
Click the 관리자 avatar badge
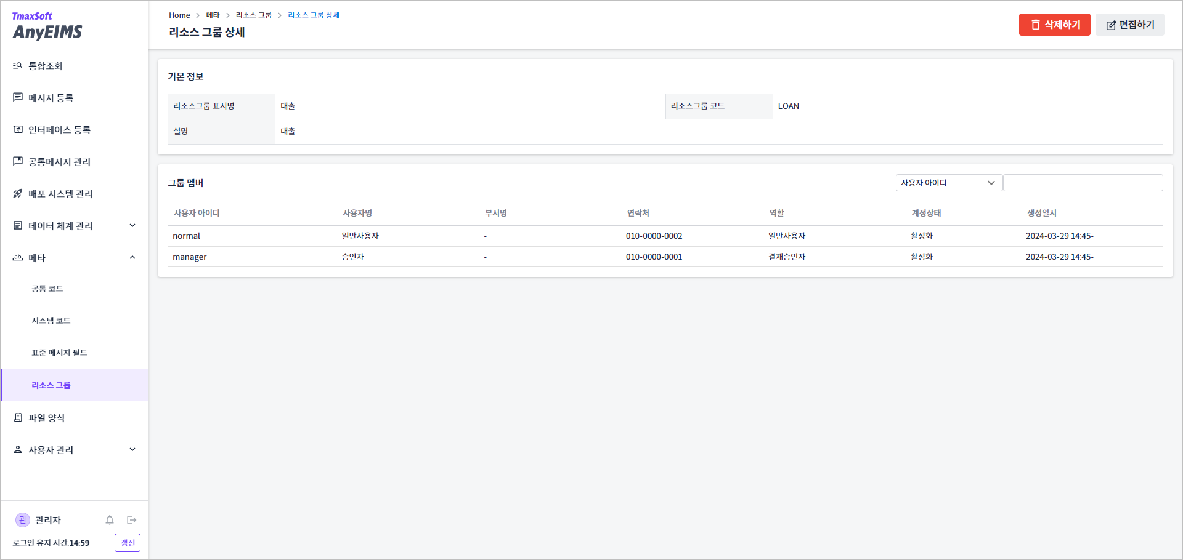[23, 520]
